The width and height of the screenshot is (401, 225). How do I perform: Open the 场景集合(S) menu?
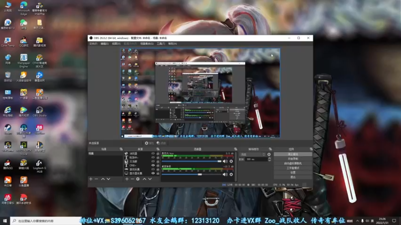(147, 44)
